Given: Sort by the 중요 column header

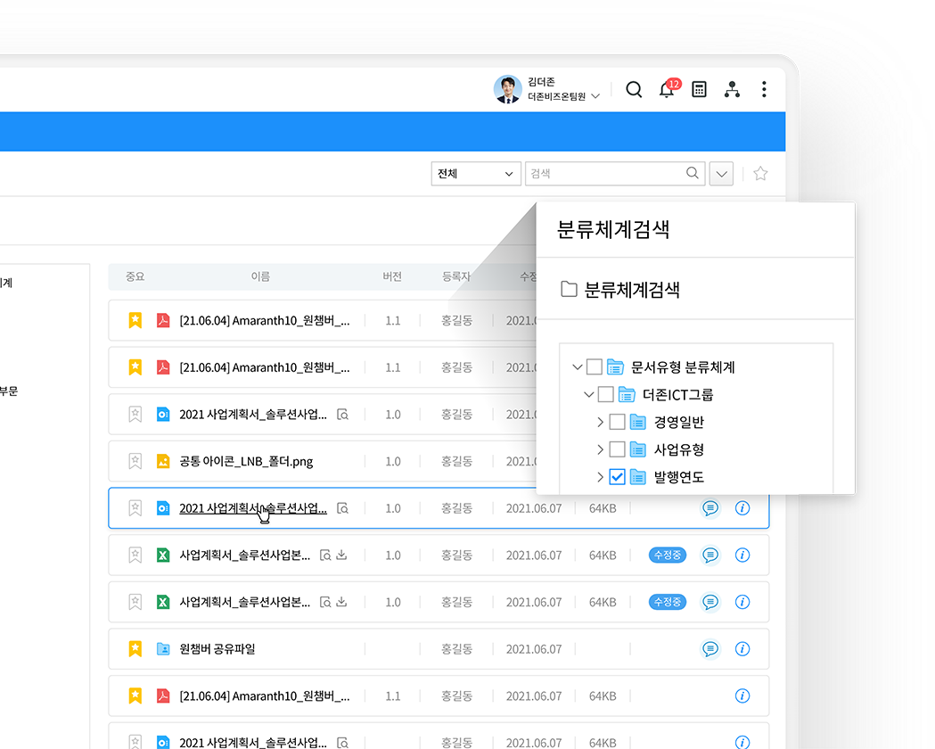Looking at the screenshot, I should [135, 276].
